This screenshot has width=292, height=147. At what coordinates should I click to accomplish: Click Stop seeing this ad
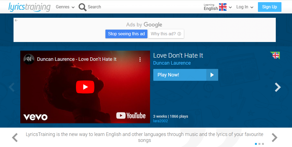click(126, 34)
